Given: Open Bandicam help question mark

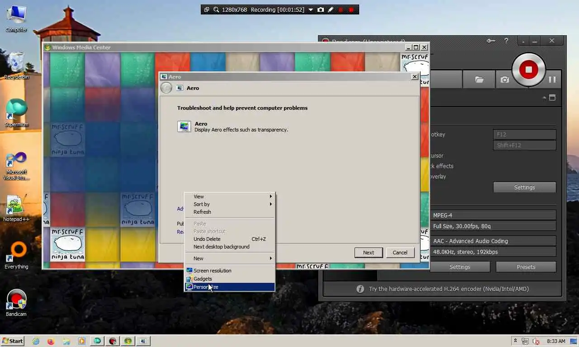Looking at the screenshot, I should (506, 41).
